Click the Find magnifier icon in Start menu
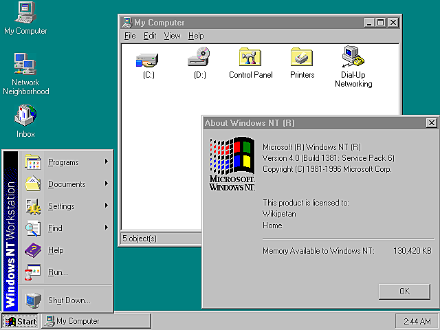This screenshot has width=440, height=330. (x=33, y=228)
